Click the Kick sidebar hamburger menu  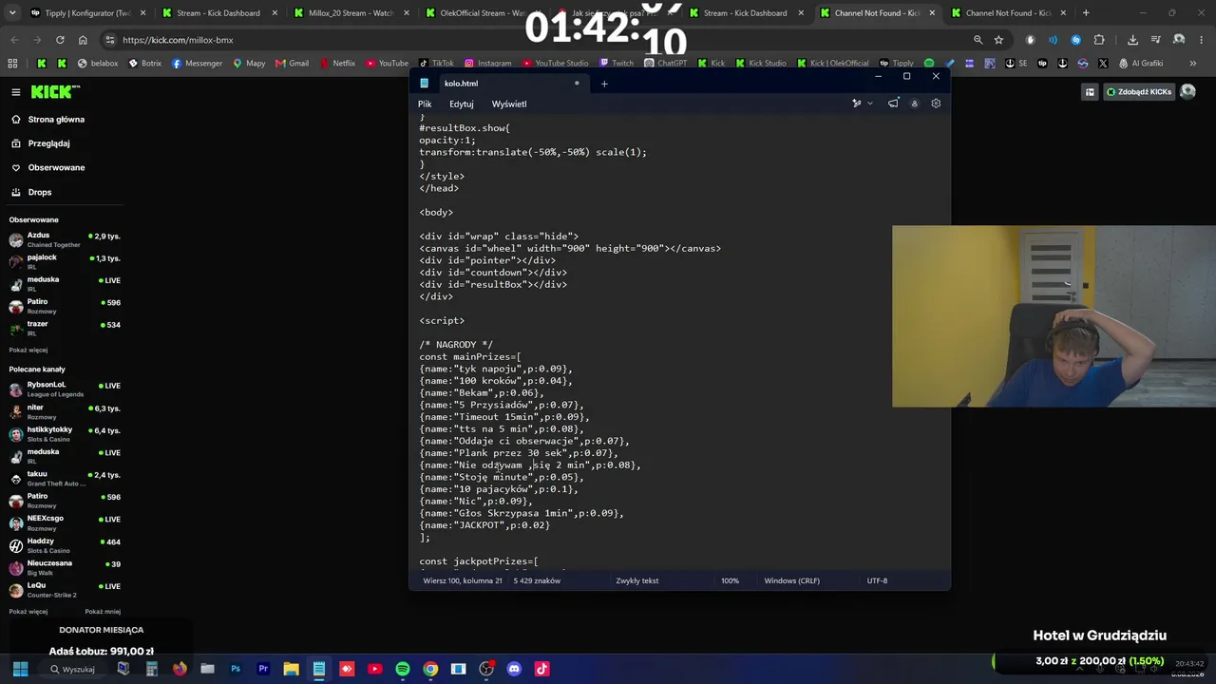point(16,92)
